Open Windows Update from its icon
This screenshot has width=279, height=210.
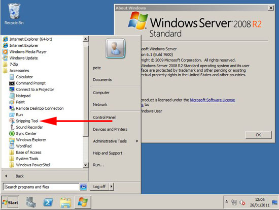(6, 58)
